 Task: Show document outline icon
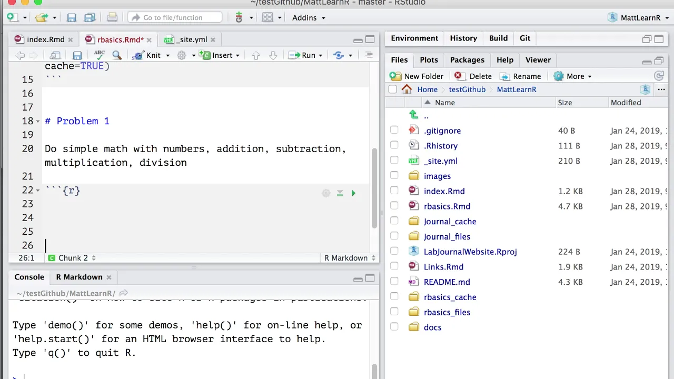pos(369,55)
